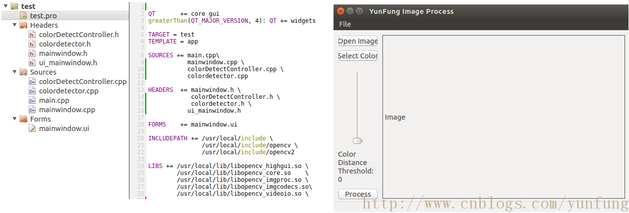Select mainwindow.ui in the tree
The height and width of the screenshot is (213, 629).
tap(64, 128)
